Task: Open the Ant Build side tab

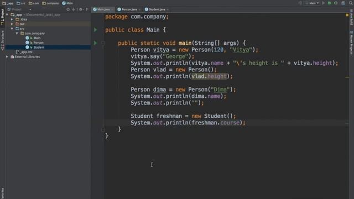Action: pos(352,17)
